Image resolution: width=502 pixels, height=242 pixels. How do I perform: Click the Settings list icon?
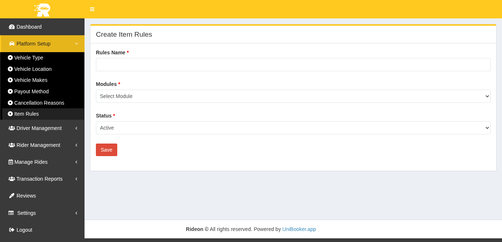coord(11,213)
